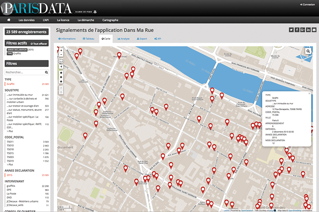Click the search icon in filter box

point(47,72)
